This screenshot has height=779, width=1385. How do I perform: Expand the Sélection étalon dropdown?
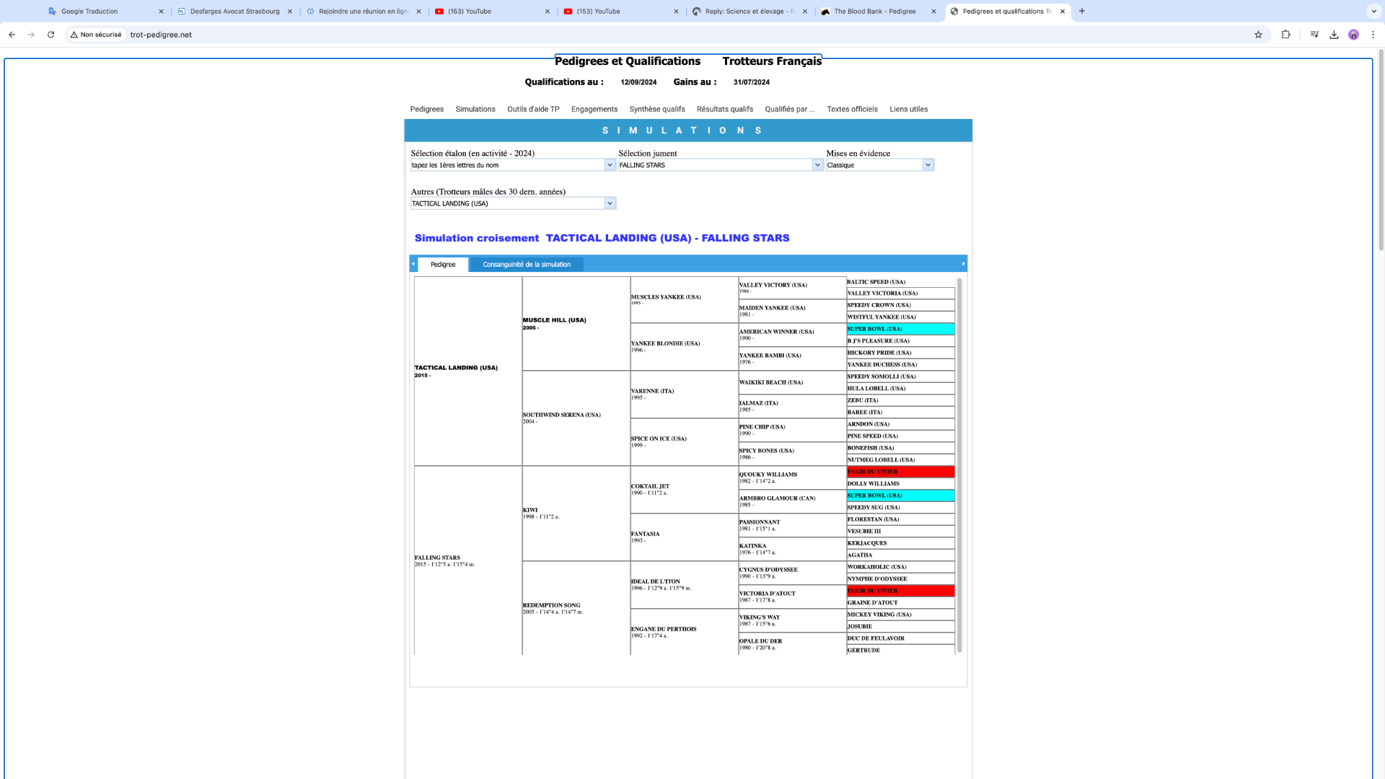coord(610,165)
